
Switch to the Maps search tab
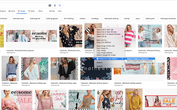point(31,11)
